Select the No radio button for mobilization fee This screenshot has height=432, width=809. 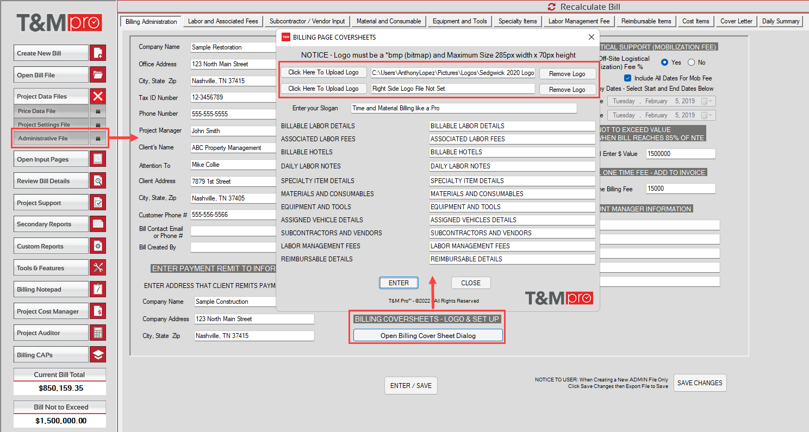[x=692, y=62]
